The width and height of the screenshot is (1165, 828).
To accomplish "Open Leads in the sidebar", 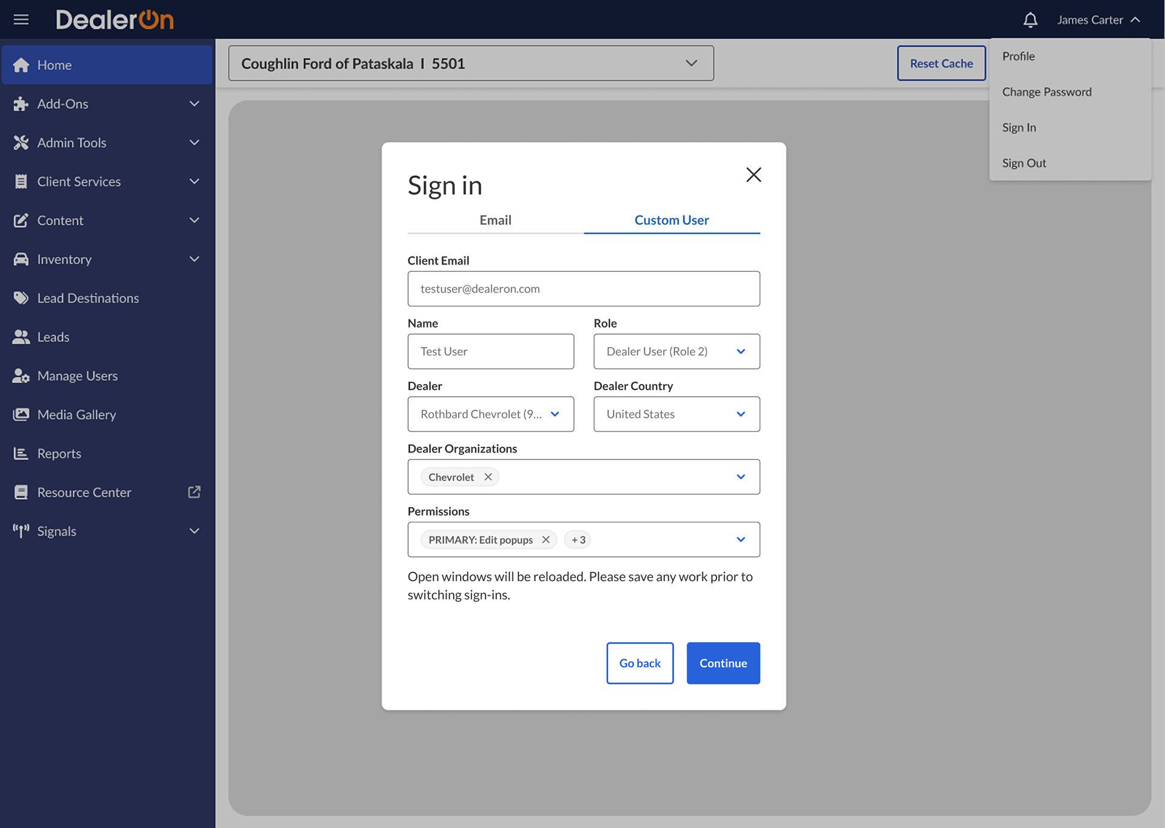I will click(x=107, y=337).
